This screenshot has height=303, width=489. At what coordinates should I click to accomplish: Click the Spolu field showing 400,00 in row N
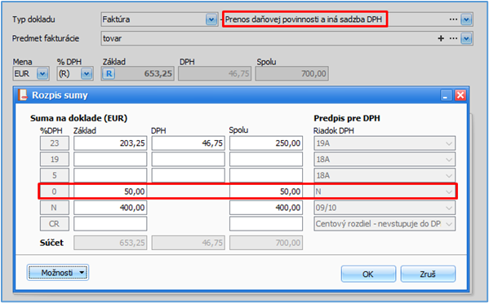point(266,208)
